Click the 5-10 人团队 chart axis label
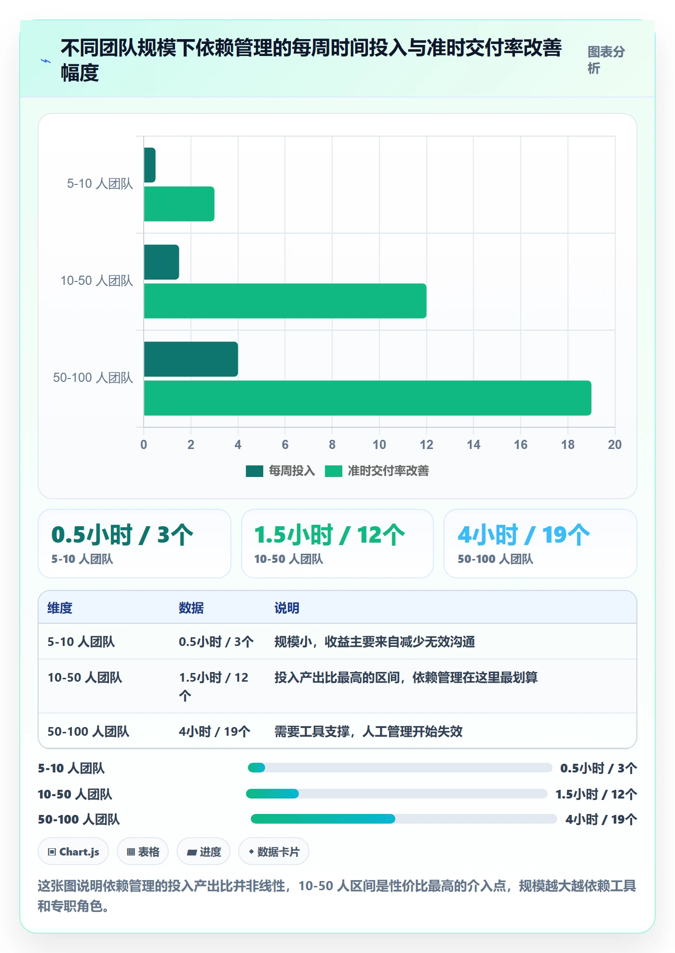The image size is (675, 953). coord(100,183)
